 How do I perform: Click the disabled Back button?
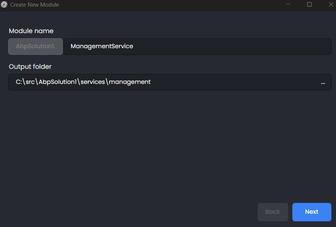point(273,212)
